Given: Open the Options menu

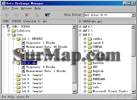Looking at the screenshot, I should pyautogui.click(x=26, y=8).
